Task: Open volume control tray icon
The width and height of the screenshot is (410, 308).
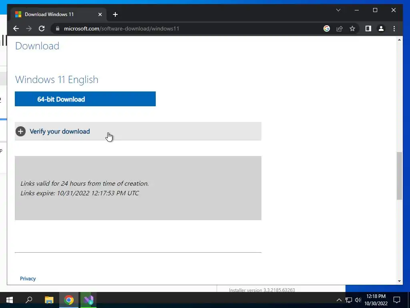Action: [358, 300]
